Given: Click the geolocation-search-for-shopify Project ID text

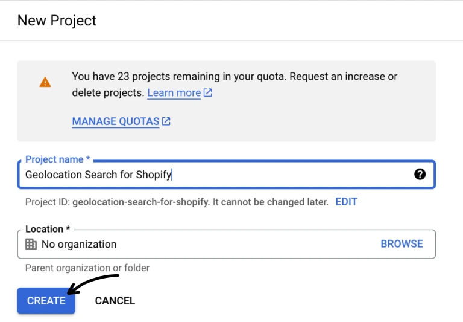Looking at the screenshot, I should tap(140, 202).
